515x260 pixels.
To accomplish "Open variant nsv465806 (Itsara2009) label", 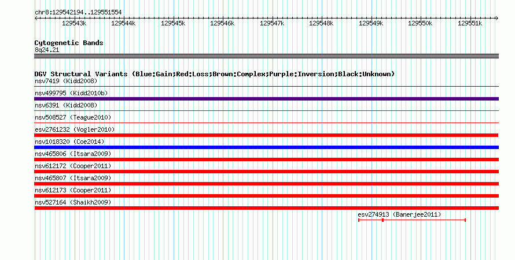I will point(73,154).
